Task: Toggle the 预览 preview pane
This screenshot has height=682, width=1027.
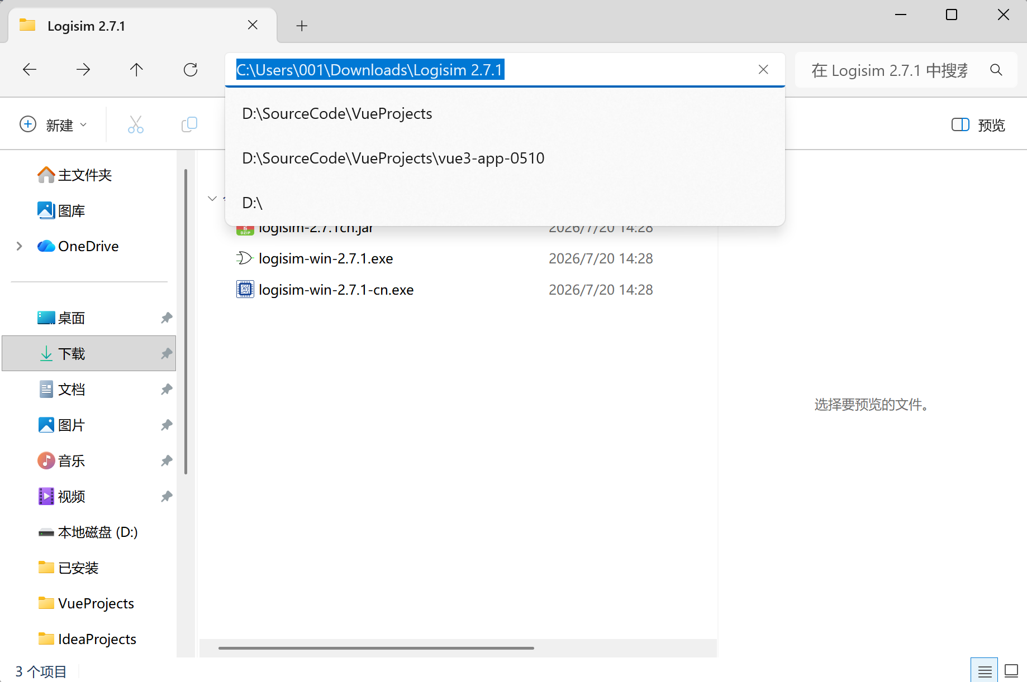Action: [x=978, y=125]
